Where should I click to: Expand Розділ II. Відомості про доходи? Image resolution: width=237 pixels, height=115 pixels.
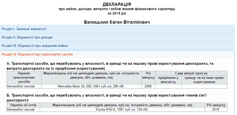[117, 37]
